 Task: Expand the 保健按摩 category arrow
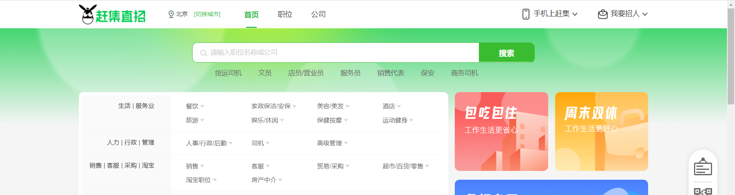(x=346, y=120)
